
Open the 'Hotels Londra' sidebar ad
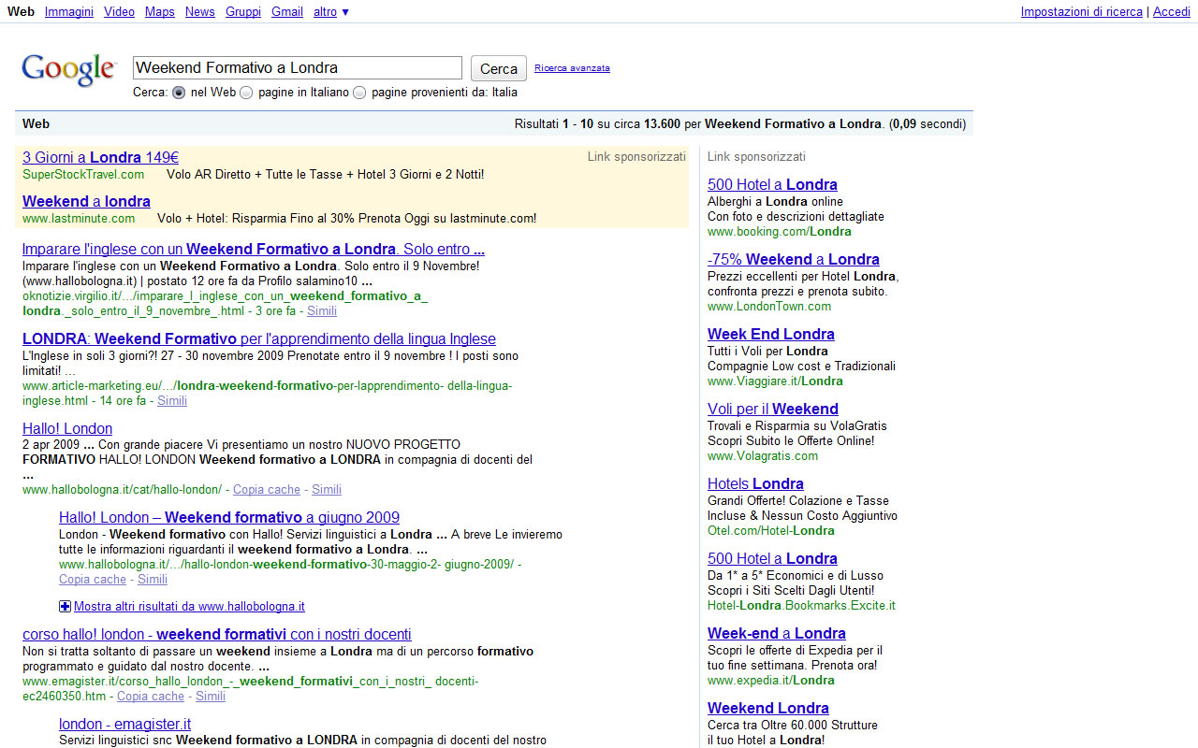[x=755, y=483]
